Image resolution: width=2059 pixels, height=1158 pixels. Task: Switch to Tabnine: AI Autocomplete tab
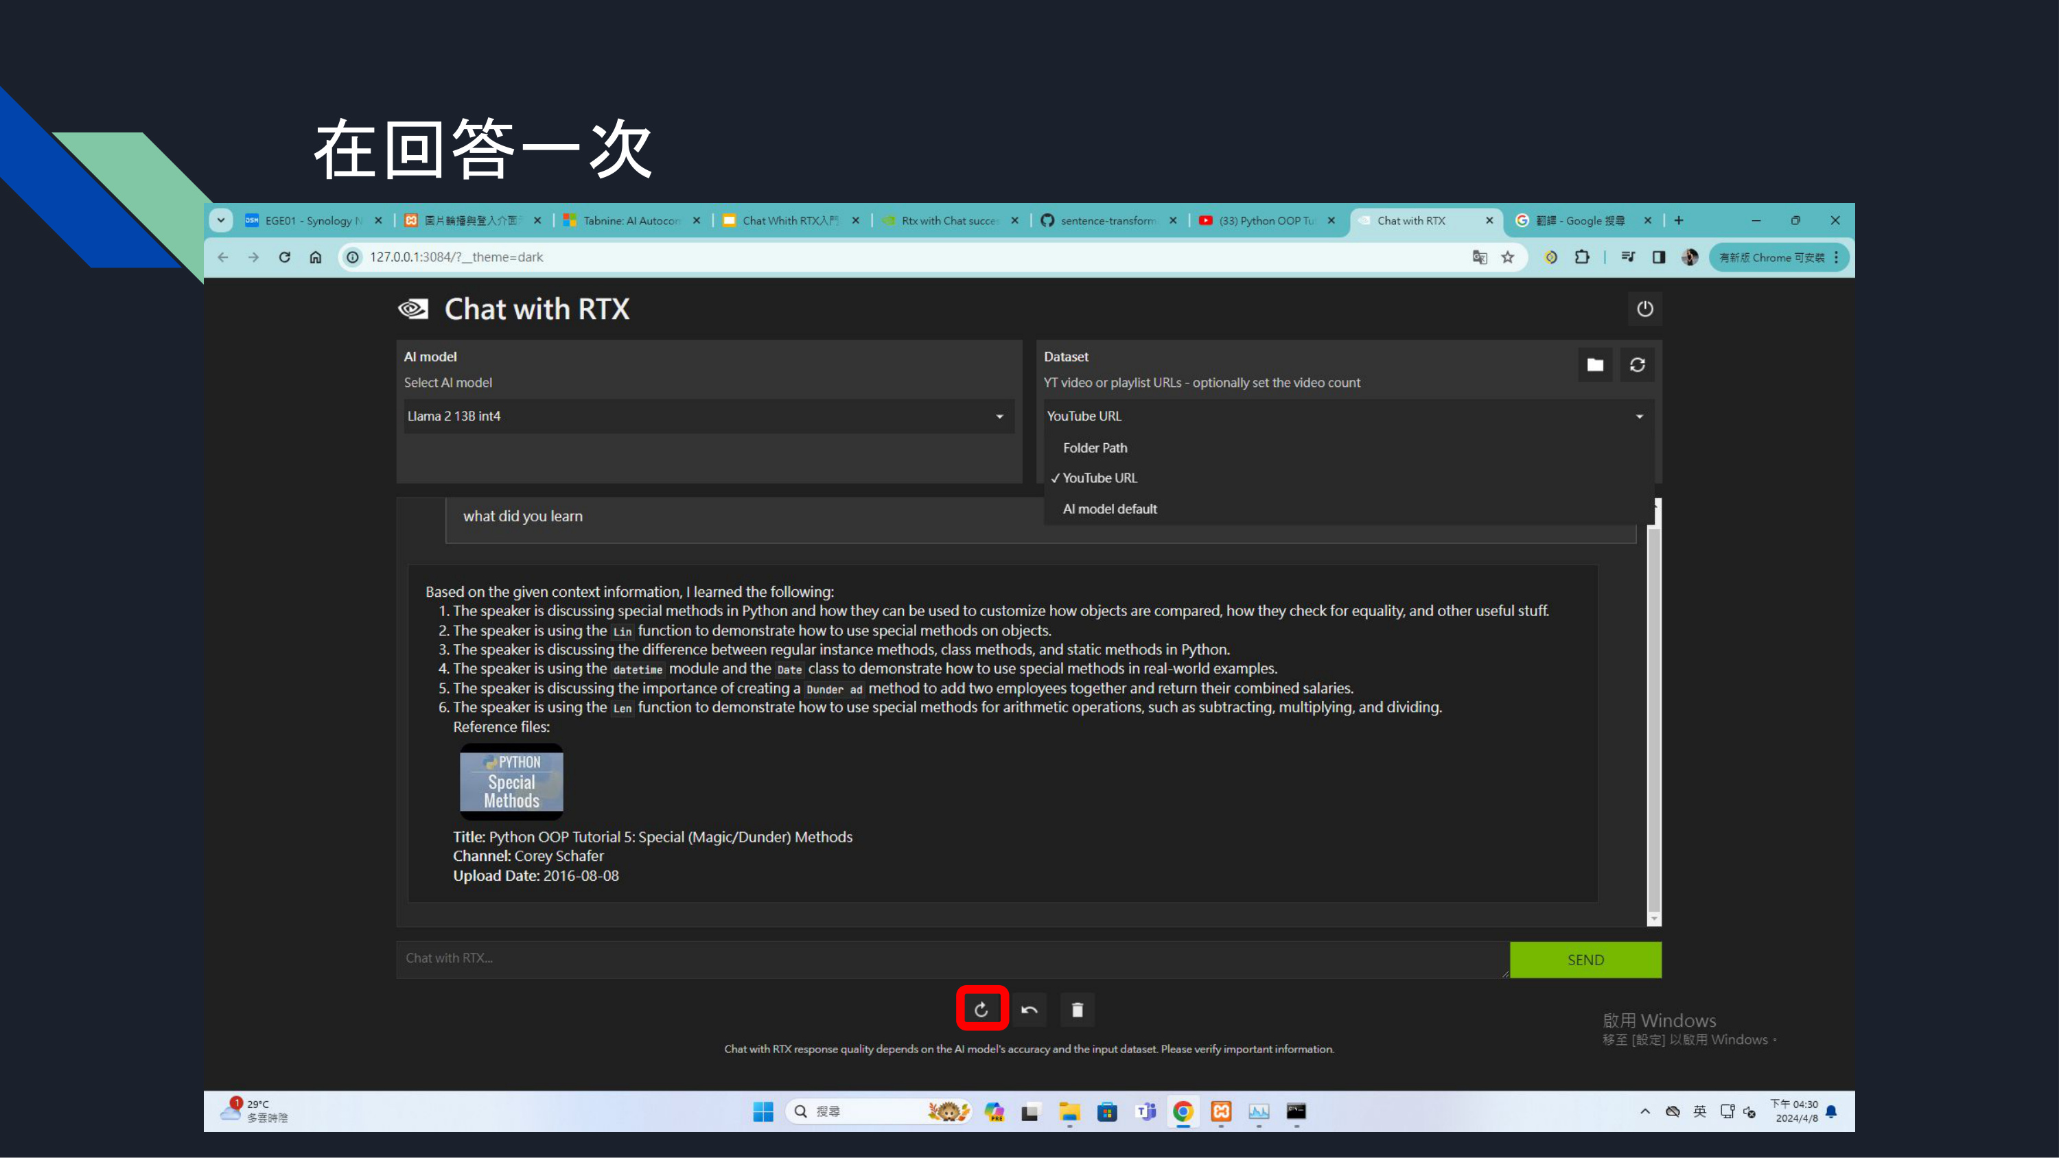click(631, 220)
